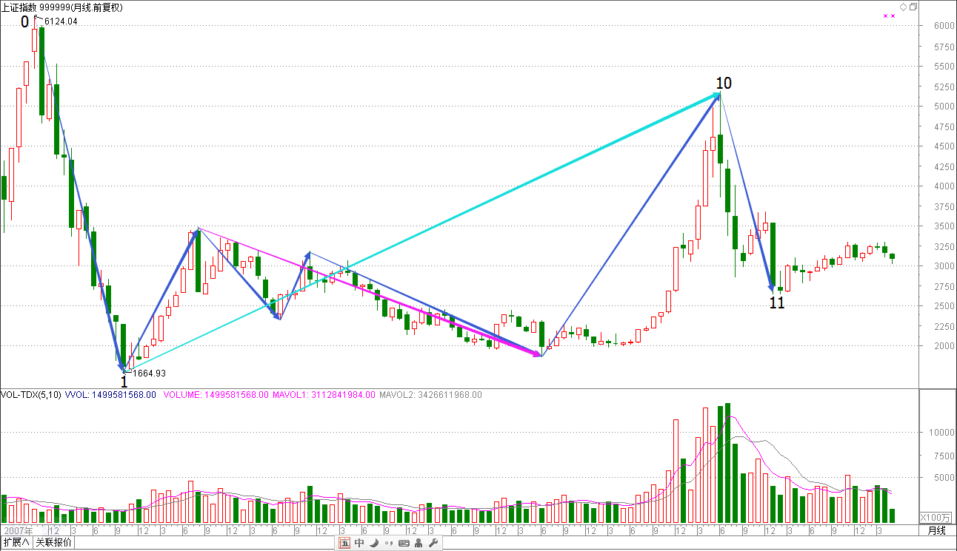Click the X100万 volume unit box
Screen dimensions: 957x551
[x=936, y=517]
